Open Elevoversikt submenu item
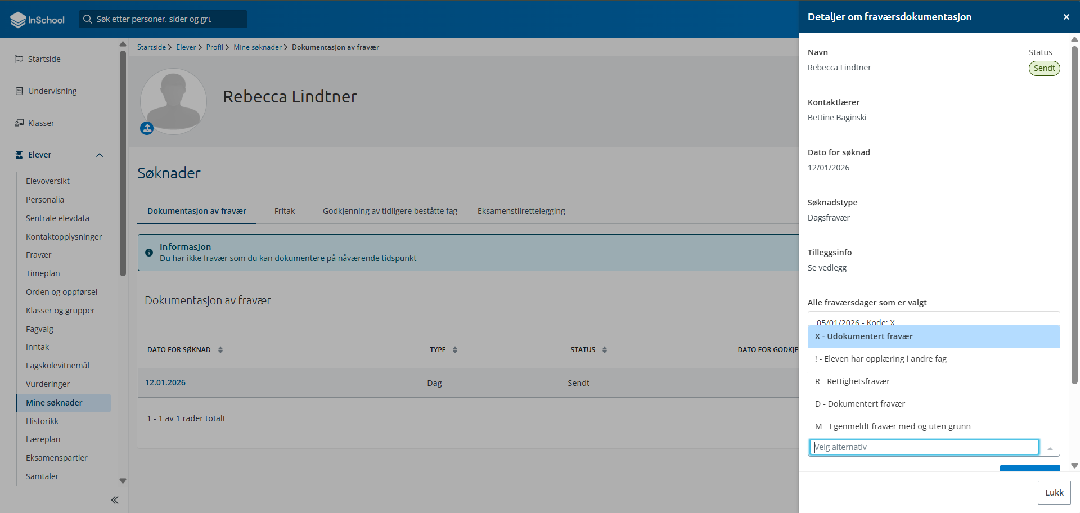 pos(48,181)
